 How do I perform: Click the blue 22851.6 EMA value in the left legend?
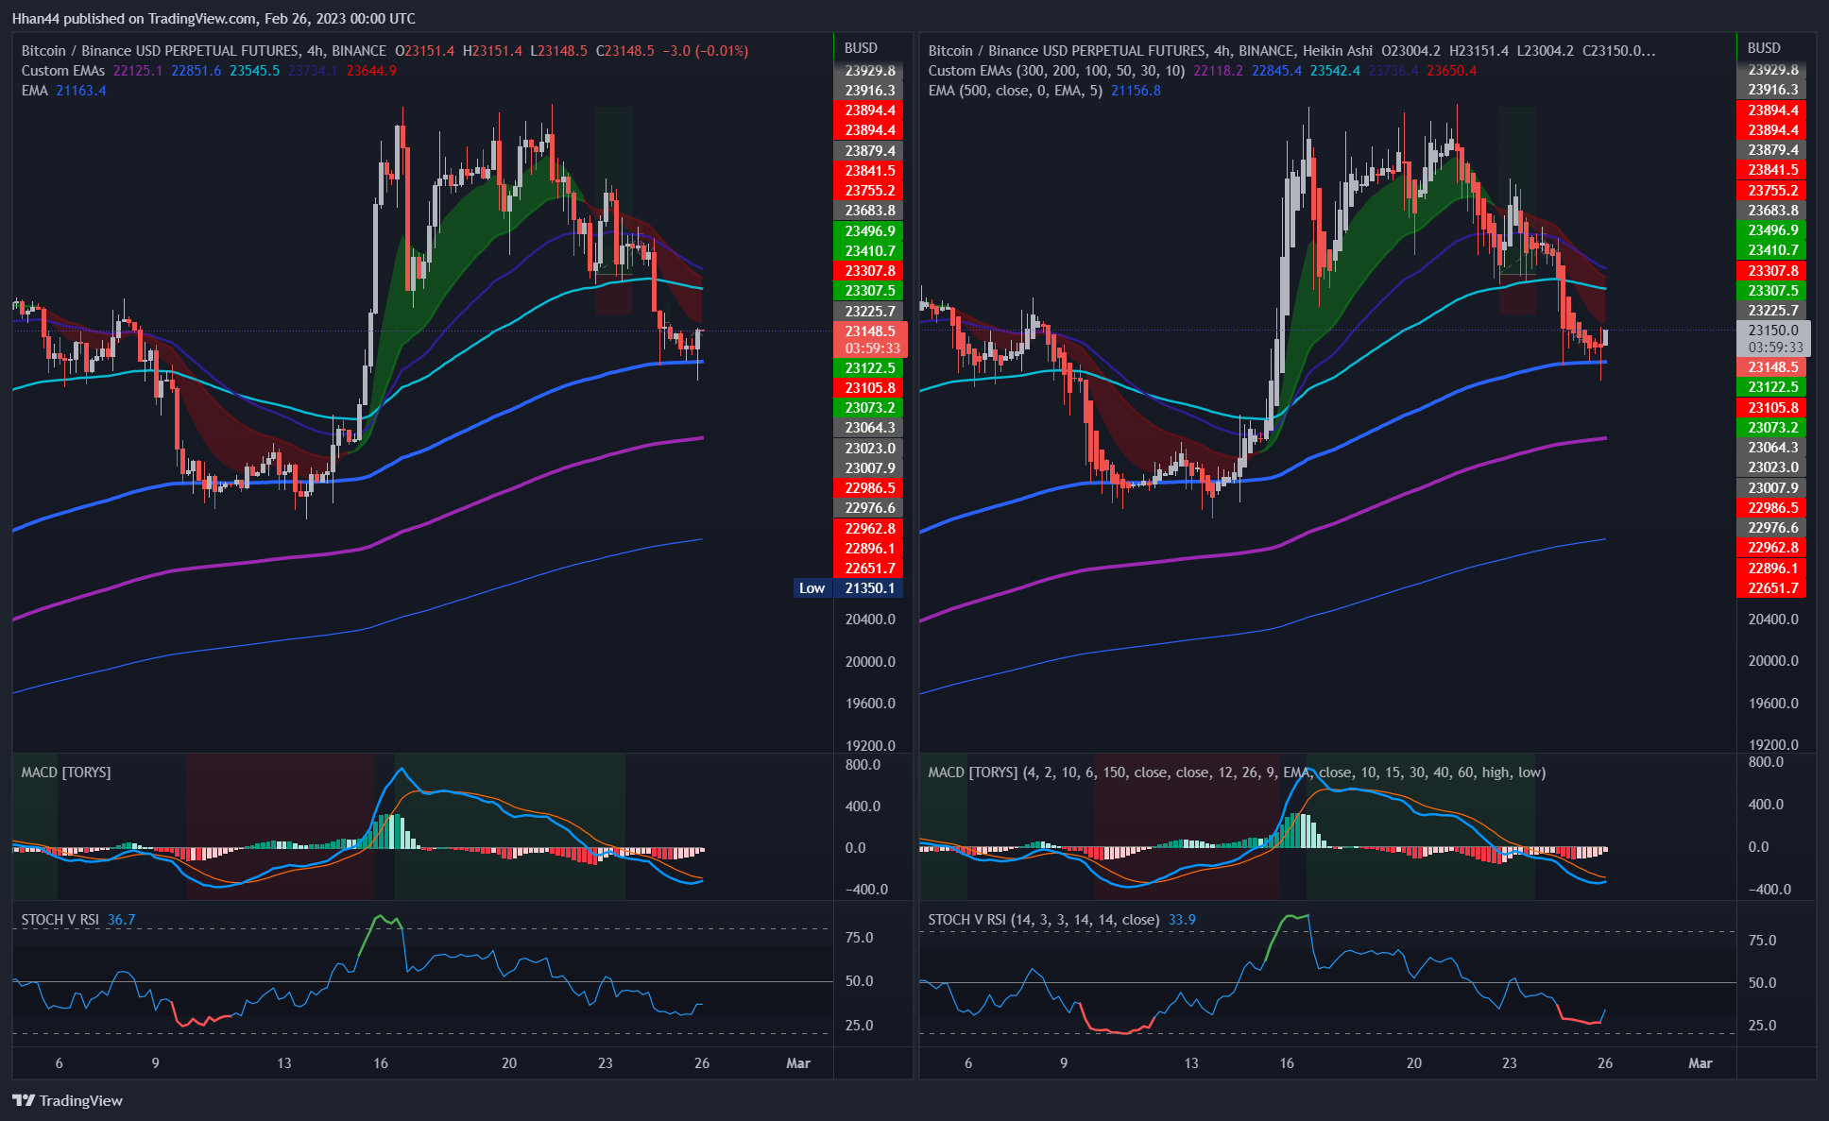pyautogui.click(x=197, y=71)
